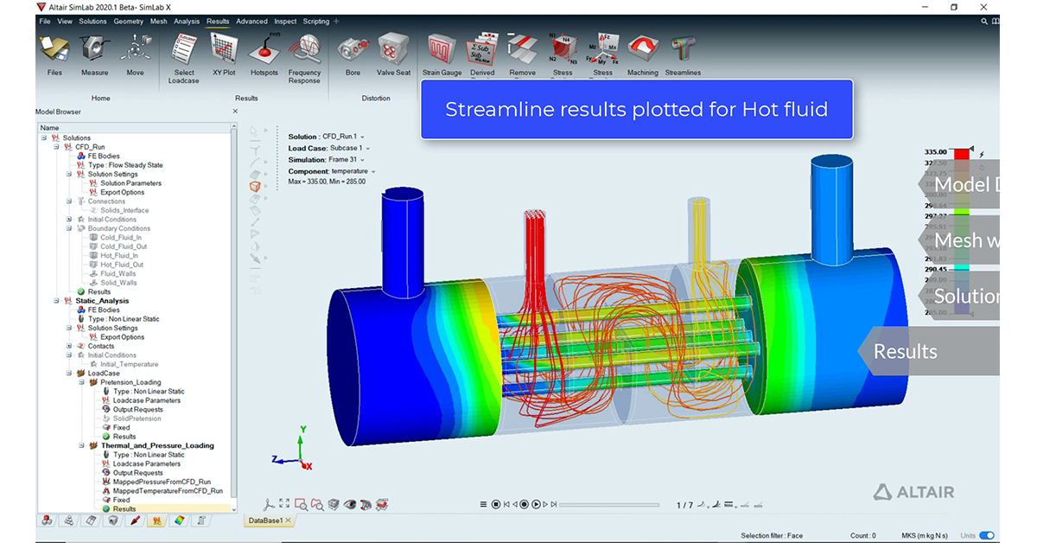Switch to the Mesh ribbon tab
Screen dimensions: 1037x543
(x=158, y=21)
